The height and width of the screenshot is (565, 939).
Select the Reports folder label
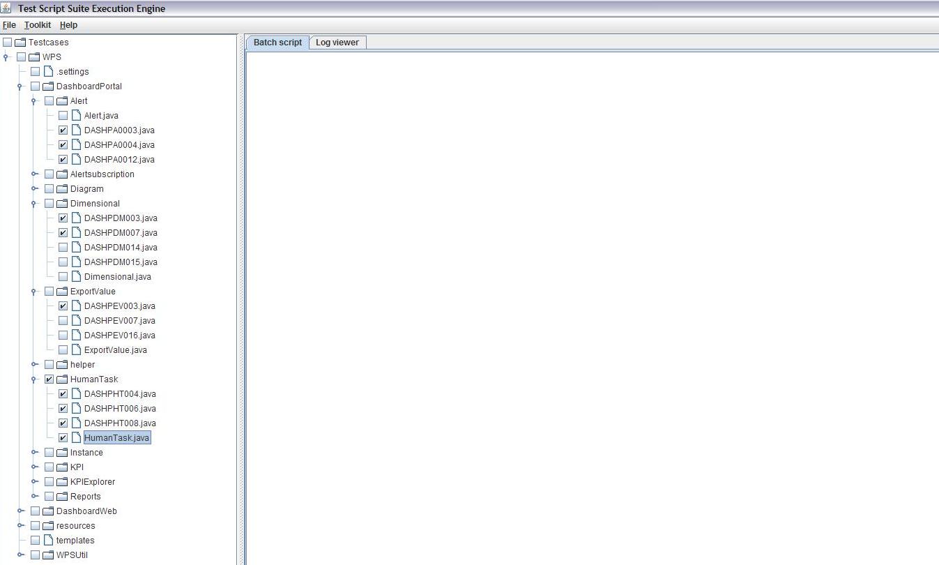[x=85, y=497]
